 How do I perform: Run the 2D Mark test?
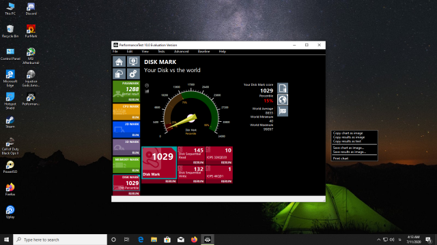135,135
